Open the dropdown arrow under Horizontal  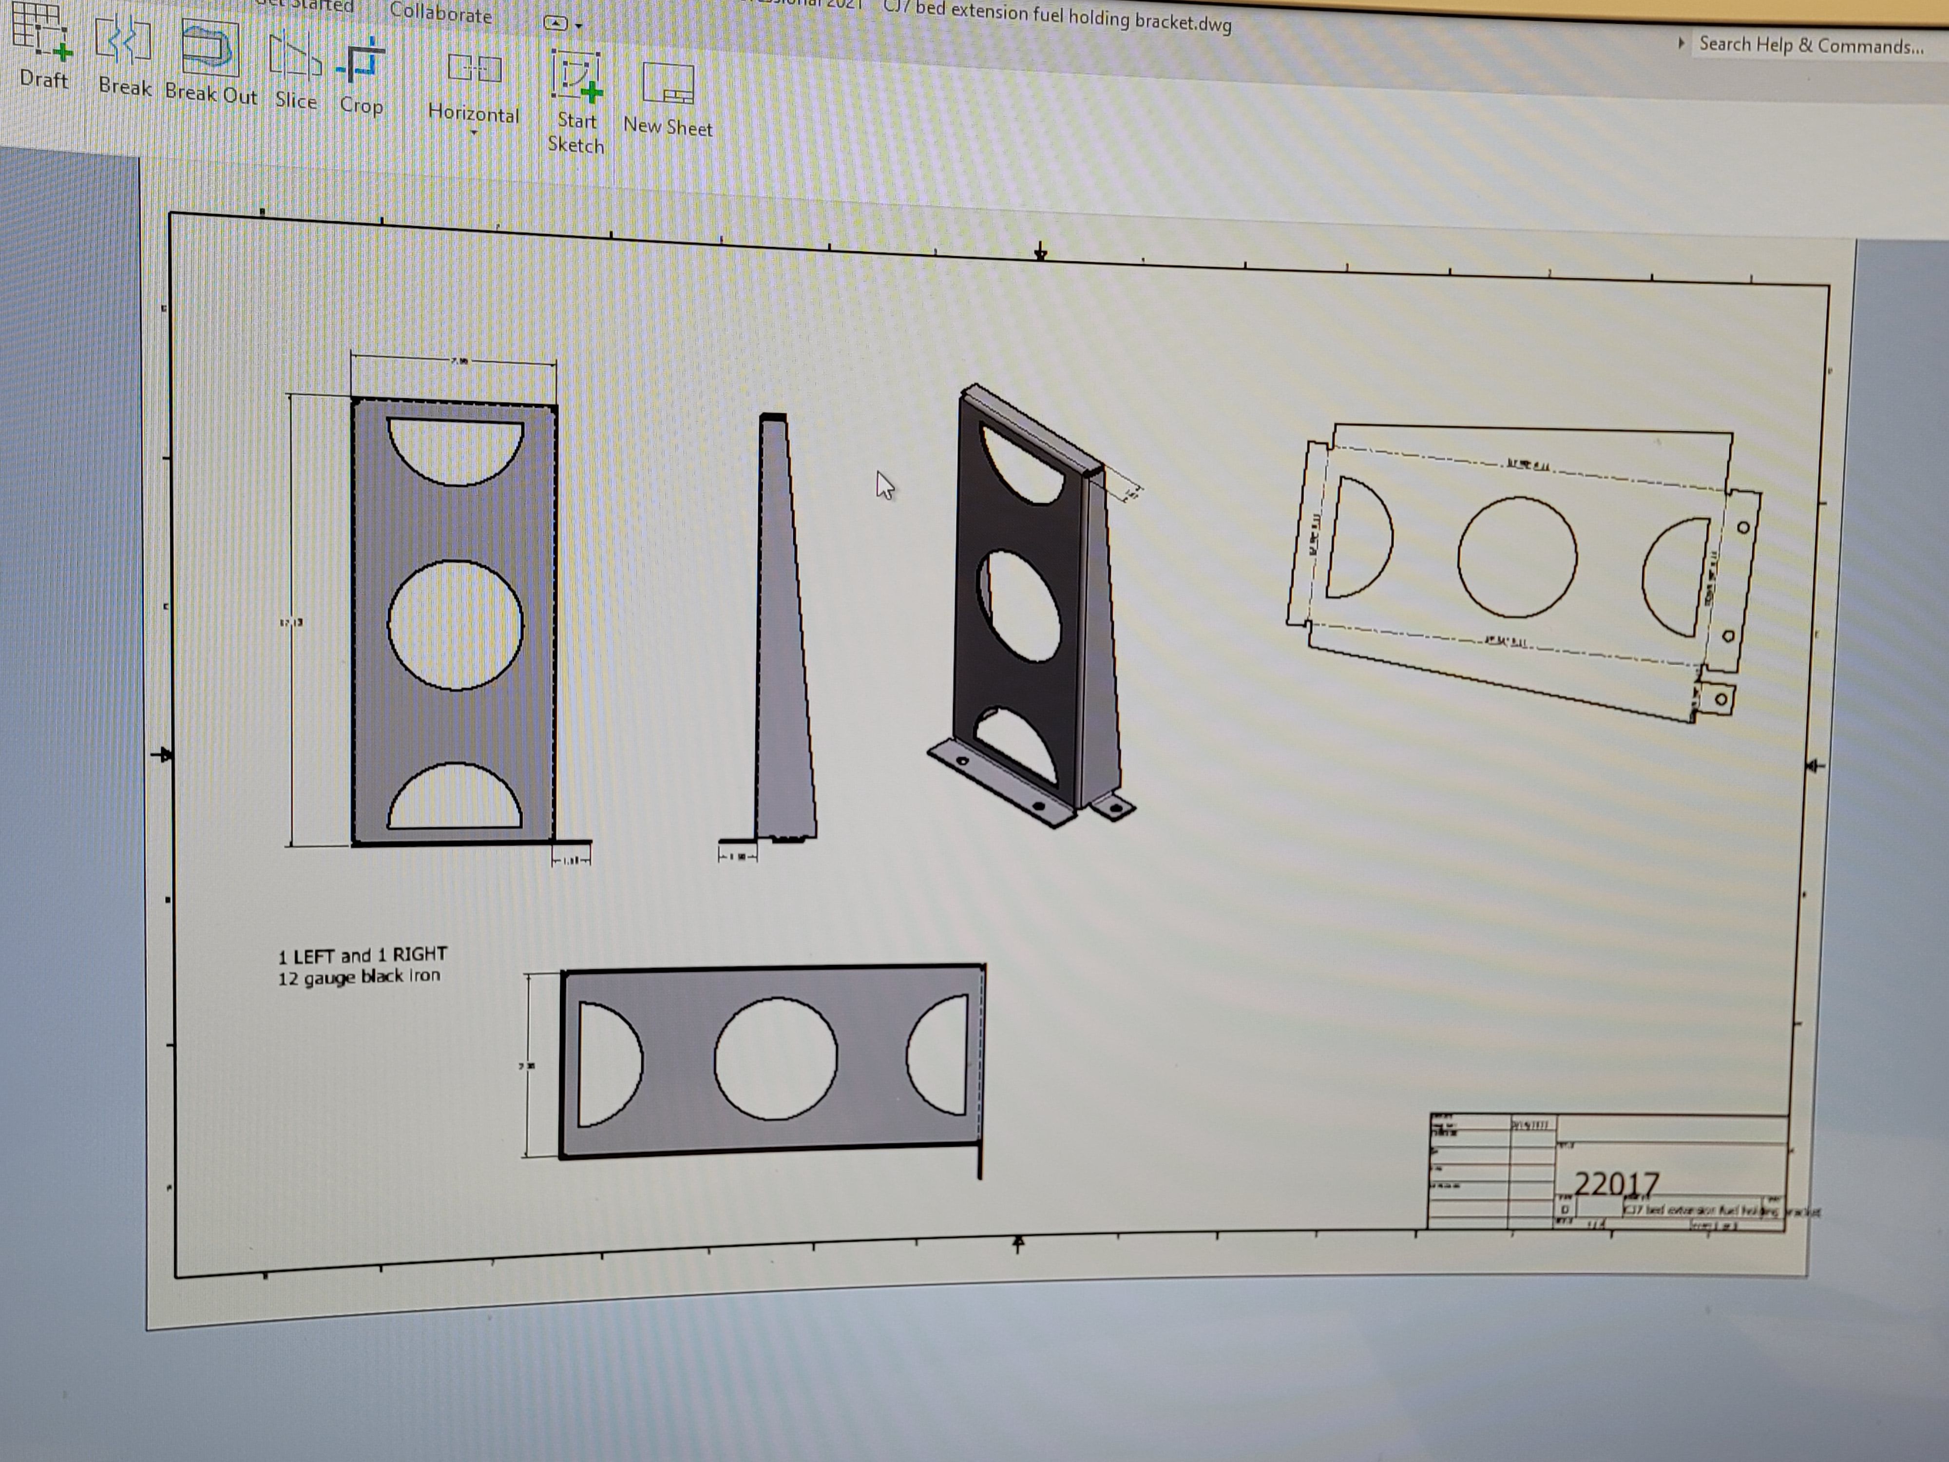(474, 133)
